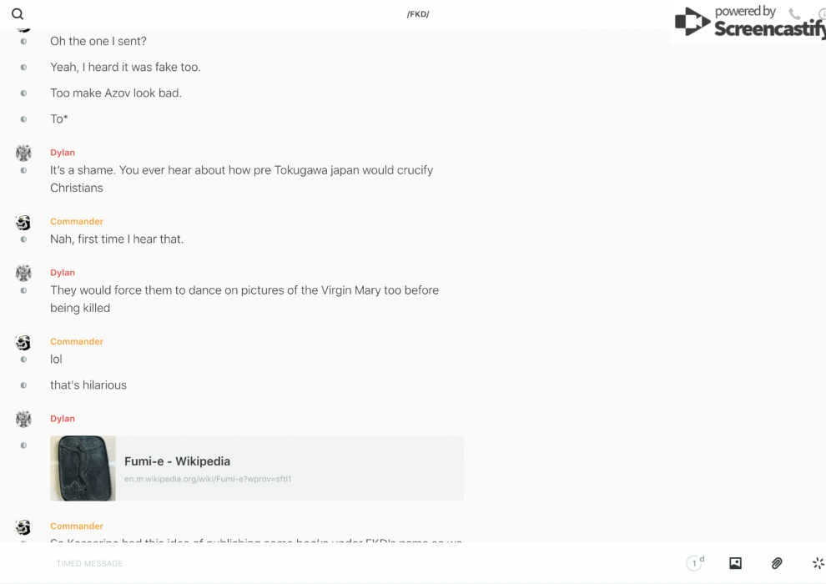The image size is (826, 584).
Task: Select the "Yeah, I heard it was fake too" message
Action: pyautogui.click(x=125, y=67)
